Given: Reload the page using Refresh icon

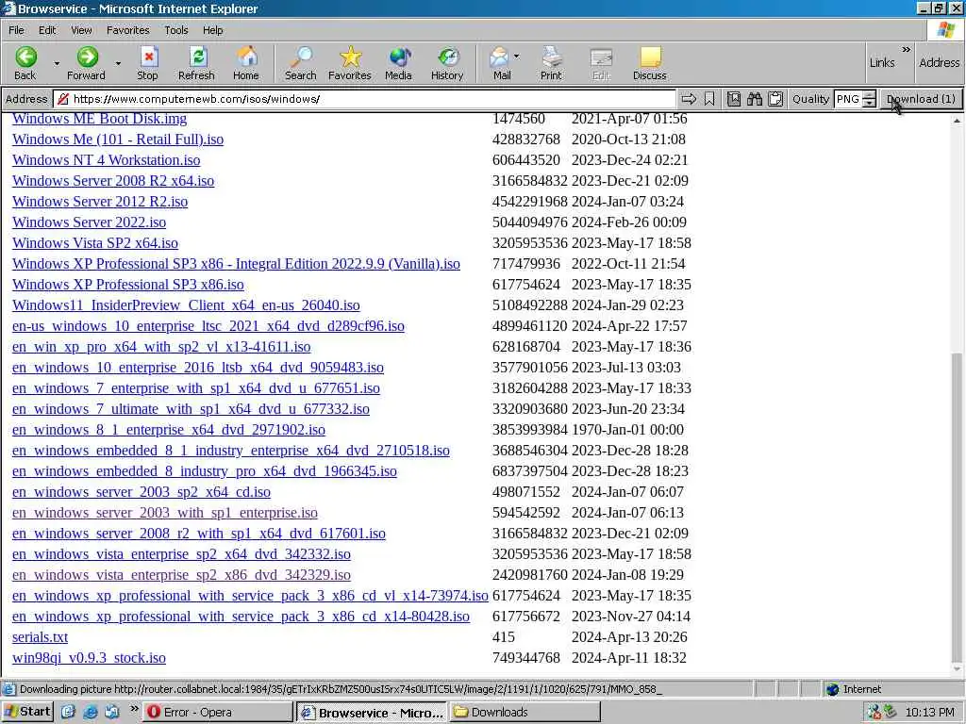Looking at the screenshot, I should 197,58.
